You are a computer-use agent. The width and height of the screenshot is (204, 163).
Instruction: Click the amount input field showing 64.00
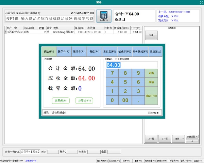[x=132, y=65]
